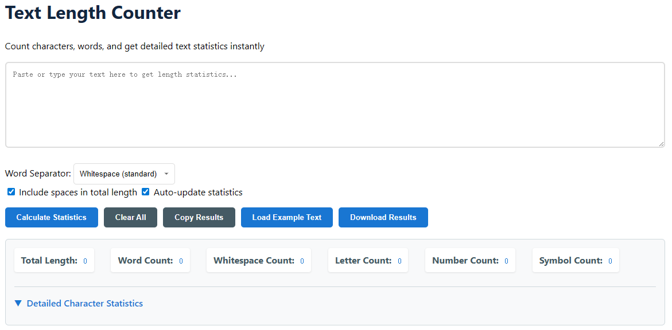Viewport: 672px width, 330px height.
Task: Click the Letter Count stat card
Action: [368, 261]
